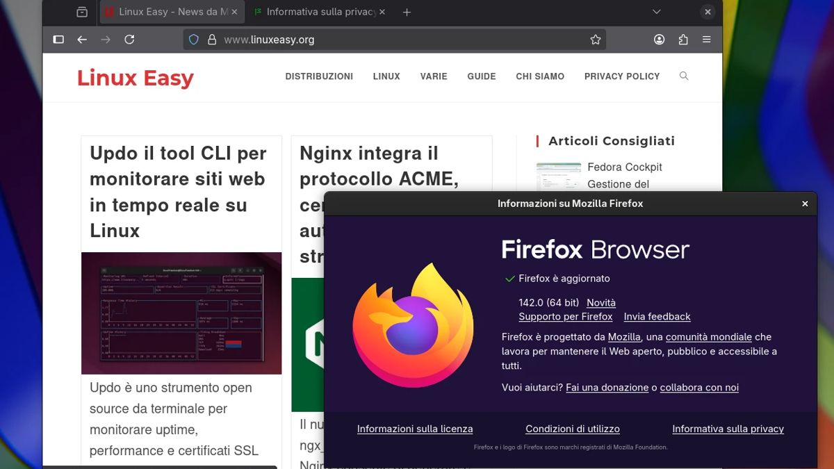Click the URL address bar
Viewport: 834px width, 469px height.
click(403, 40)
